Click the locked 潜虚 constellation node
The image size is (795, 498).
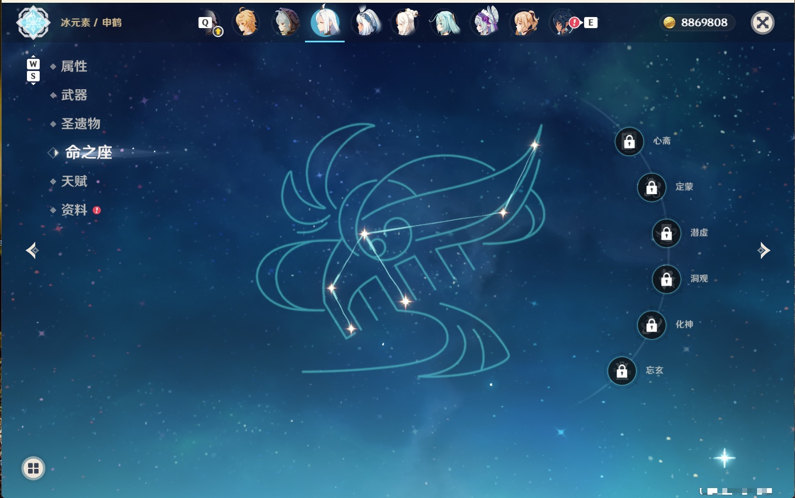666,233
